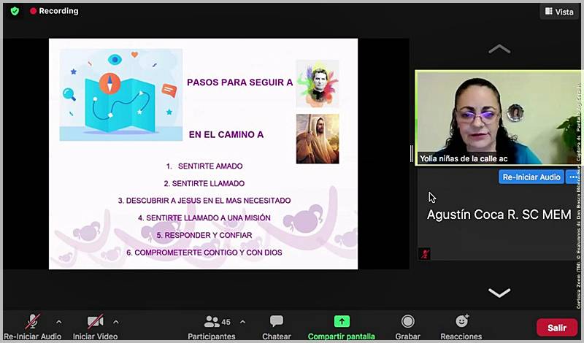Click the green Compartir pantalla icon
The height and width of the screenshot is (343, 584).
pyautogui.click(x=341, y=322)
